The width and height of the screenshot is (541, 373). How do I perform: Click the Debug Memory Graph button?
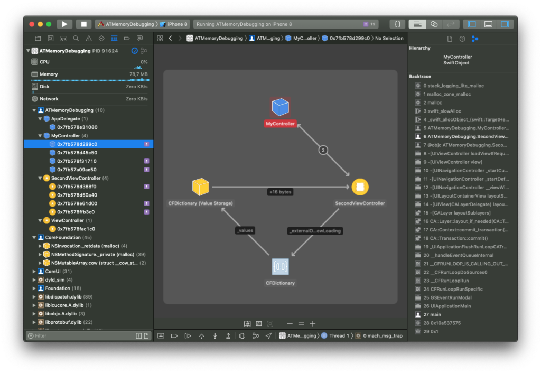(x=256, y=336)
